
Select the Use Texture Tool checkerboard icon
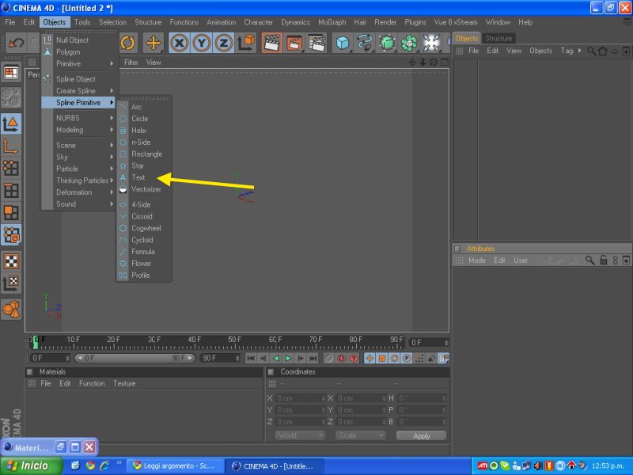(11, 261)
